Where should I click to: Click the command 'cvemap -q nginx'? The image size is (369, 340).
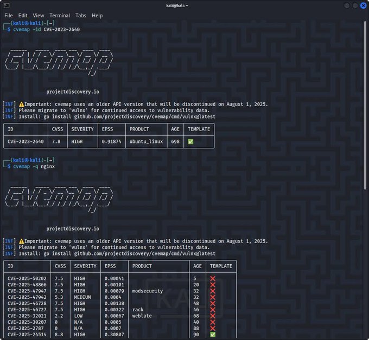coord(34,166)
